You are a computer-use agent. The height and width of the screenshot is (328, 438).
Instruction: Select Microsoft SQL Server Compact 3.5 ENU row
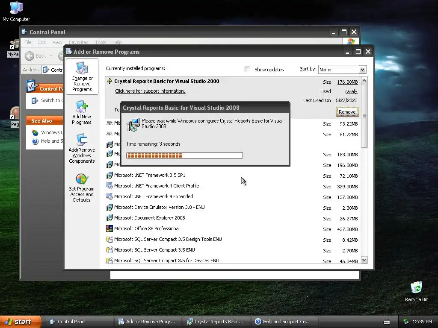pos(232,250)
